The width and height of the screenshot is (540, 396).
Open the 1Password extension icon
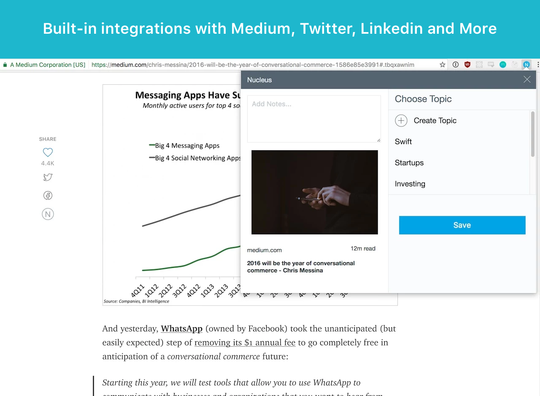point(456,65)
